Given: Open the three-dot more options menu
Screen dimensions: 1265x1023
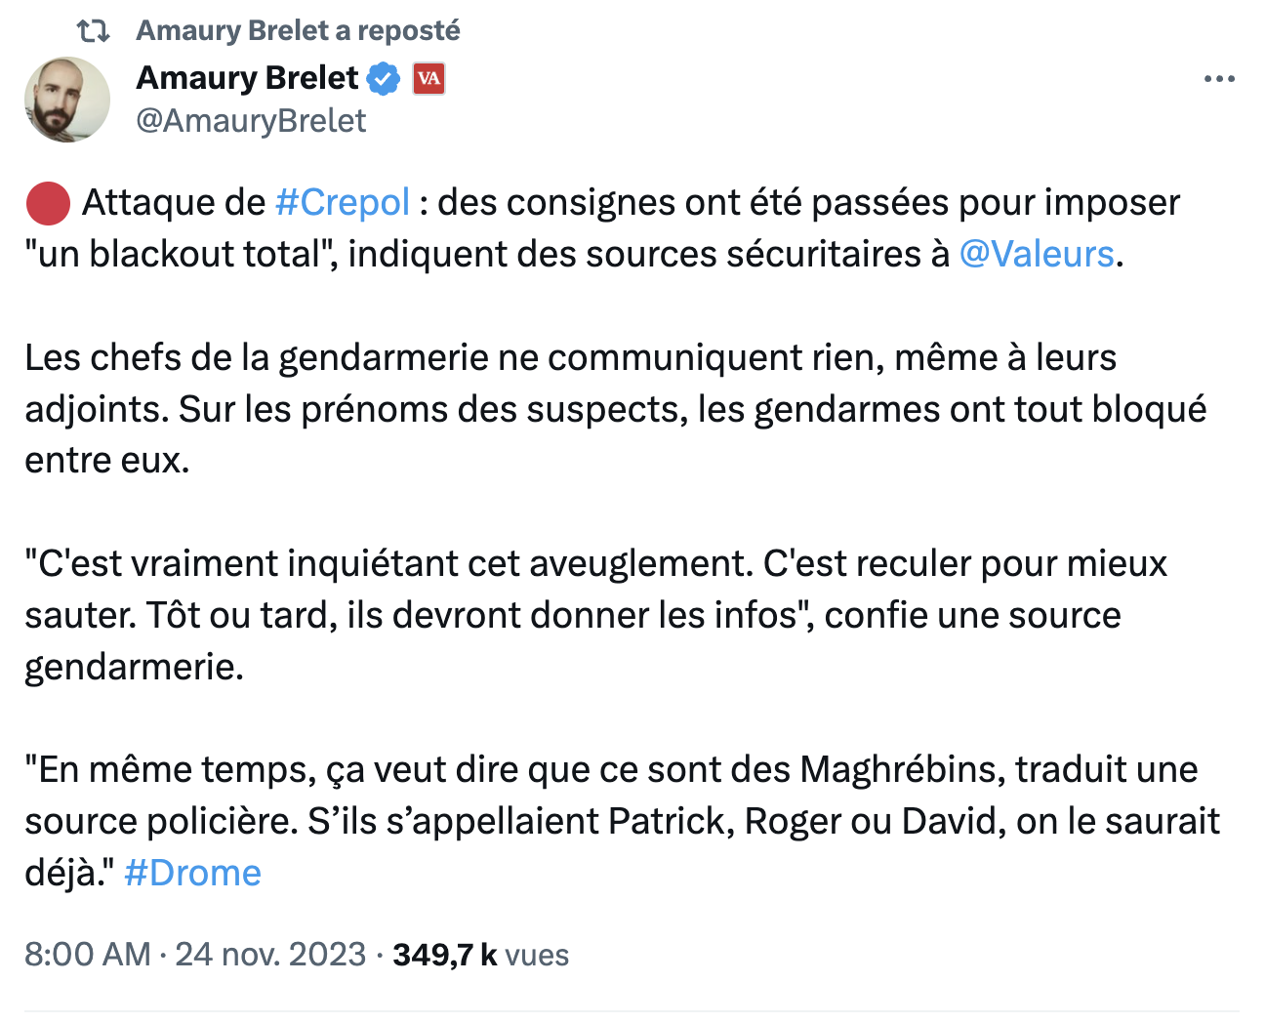Looking at the screenshot, I should (x=1219, y=79).
